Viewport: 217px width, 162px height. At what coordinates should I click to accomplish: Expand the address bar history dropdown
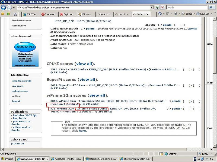(152, 8)
